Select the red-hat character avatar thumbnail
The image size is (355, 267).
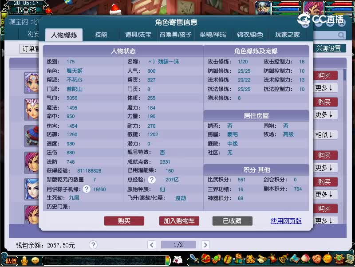click(x=32, y=136)
